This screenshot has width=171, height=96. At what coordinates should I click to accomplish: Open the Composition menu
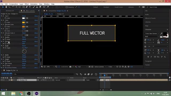click(x=14, y=4)
